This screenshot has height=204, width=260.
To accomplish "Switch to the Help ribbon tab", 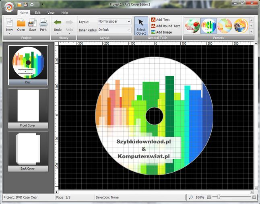I will coord(64,12).
